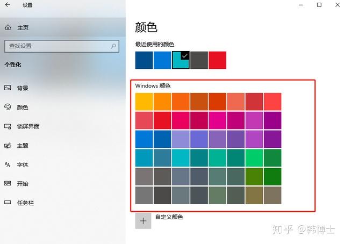Pick the checked teal recent color
This screenshot has height=244, width=344.
coord(181,60)
